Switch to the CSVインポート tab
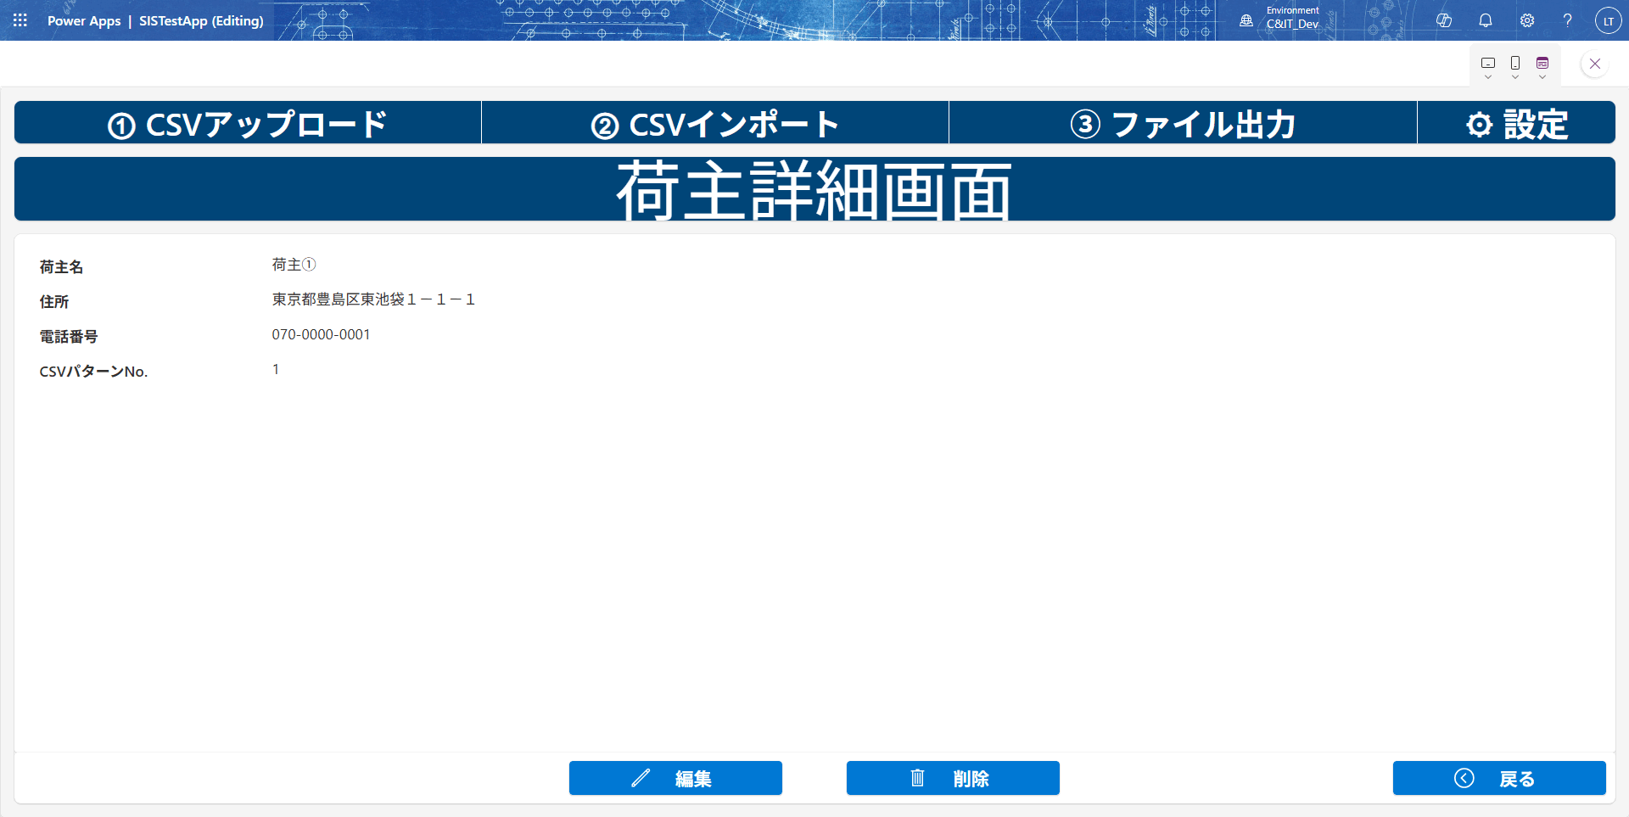This screenshot has width=1629, height=817. [715, 124]
